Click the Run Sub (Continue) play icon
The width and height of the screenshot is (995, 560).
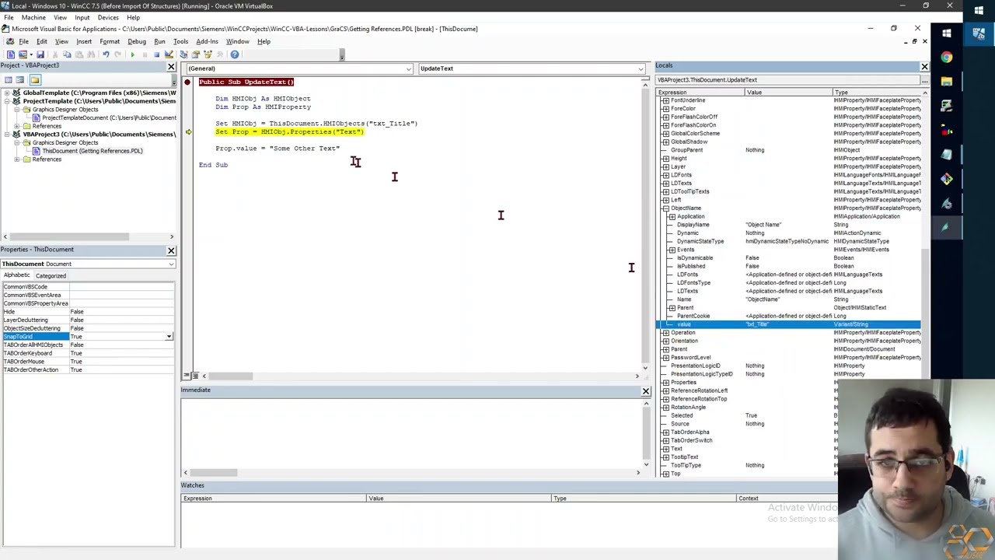tap(132, 54)
